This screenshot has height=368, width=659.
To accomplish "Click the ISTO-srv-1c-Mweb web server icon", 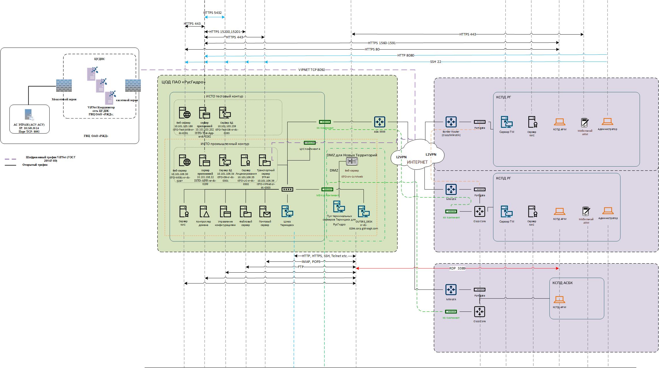I will [x=352, y=161].
